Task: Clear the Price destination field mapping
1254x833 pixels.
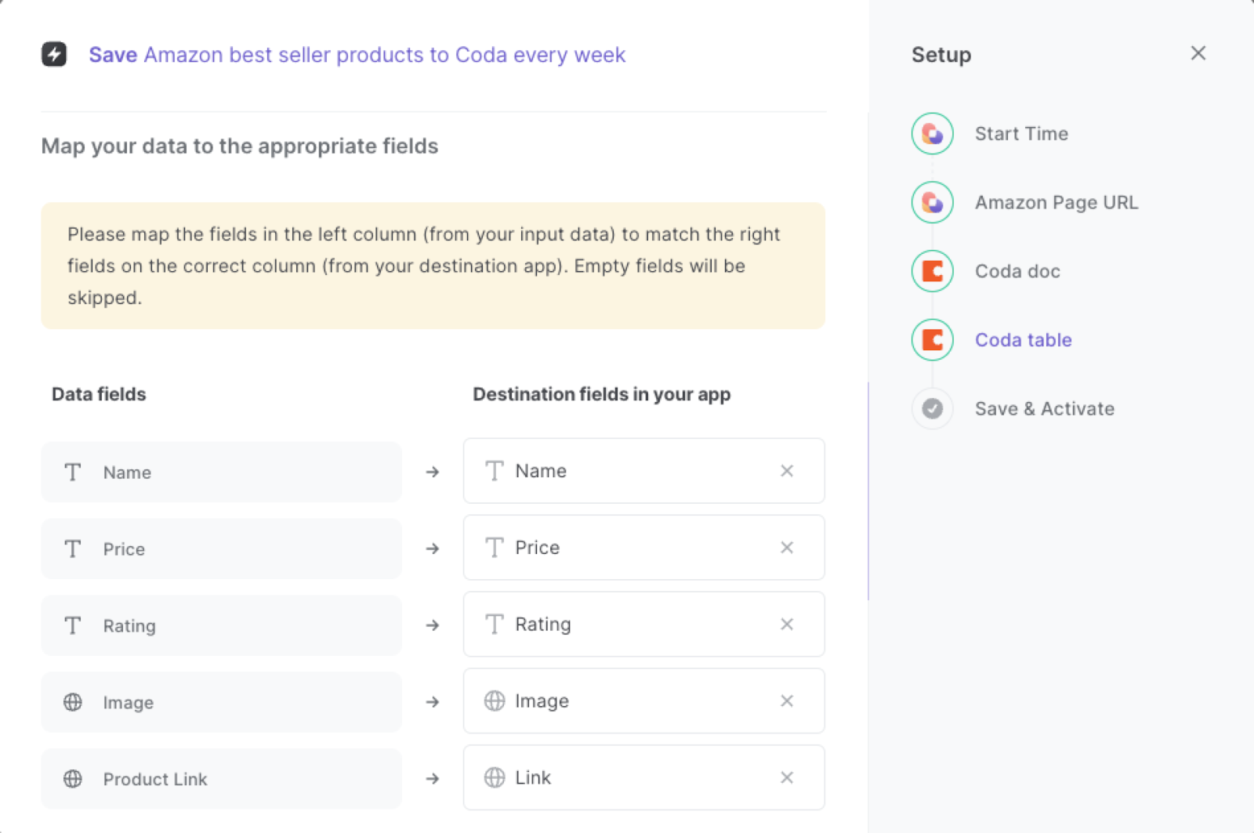Action: pyautogui.click(x=787, y=547)
